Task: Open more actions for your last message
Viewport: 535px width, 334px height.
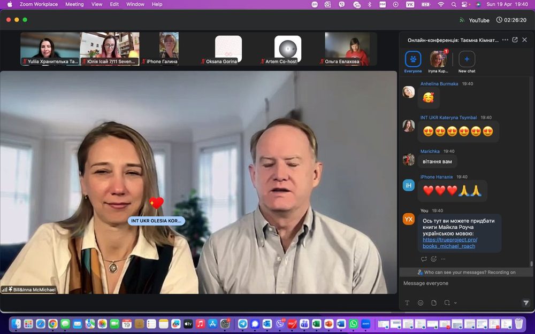Action: point(443,259)
